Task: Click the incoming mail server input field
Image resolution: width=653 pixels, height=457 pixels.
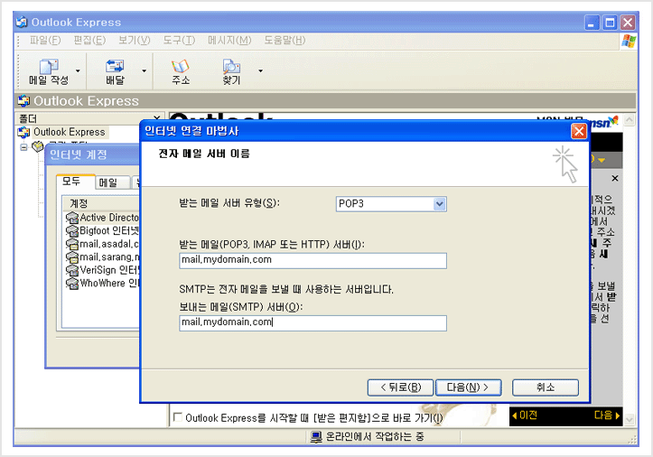Action: pos(313,260)
